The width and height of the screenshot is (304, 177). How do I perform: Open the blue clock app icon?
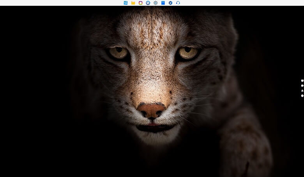pyautogui.click(x=148, y=3)
